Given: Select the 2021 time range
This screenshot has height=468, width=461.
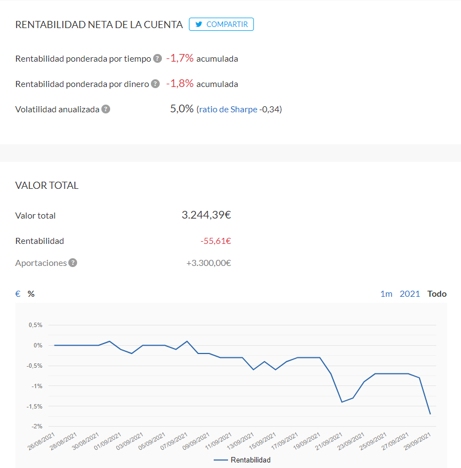Looking at the screenshot, I should 410,294.
